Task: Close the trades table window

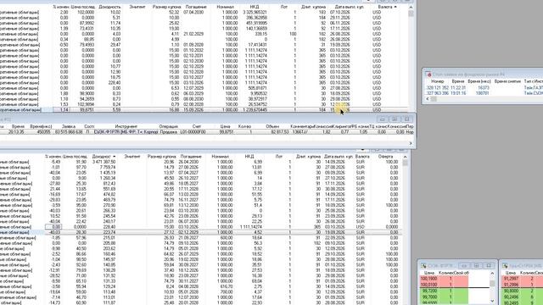Action: coord(407,119)
